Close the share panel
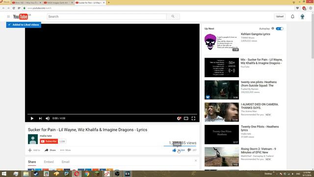 196,161
